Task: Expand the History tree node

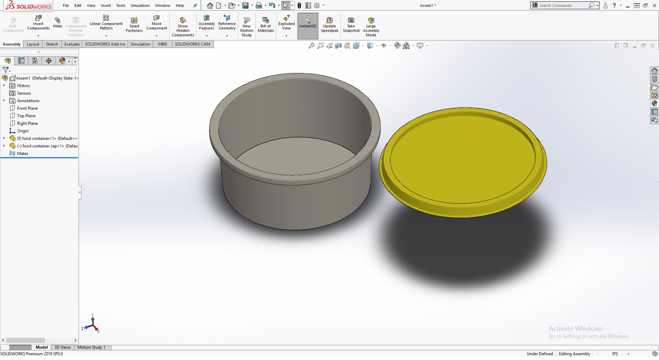Action: click(4, 86)
